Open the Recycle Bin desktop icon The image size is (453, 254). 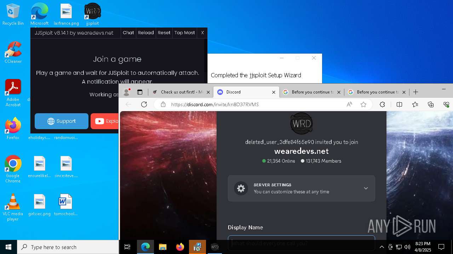click(x=13, y=14)
